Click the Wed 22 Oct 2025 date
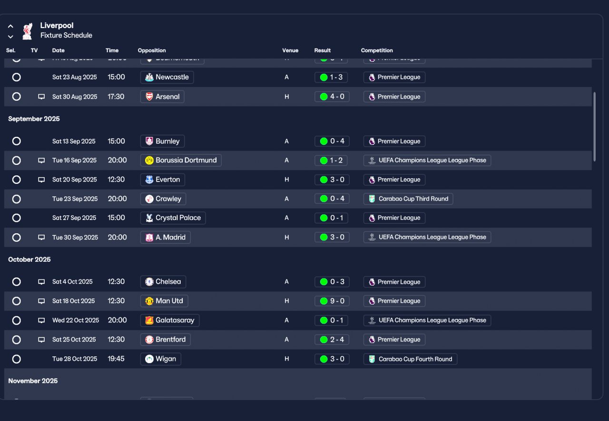 [76, 320]
